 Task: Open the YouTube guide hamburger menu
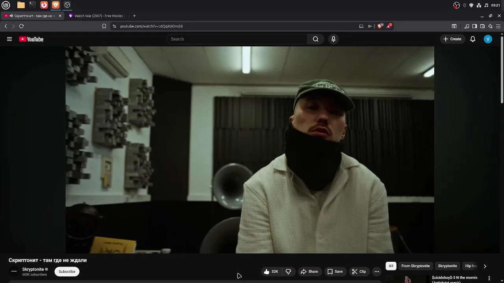click(x=9, y=39)
